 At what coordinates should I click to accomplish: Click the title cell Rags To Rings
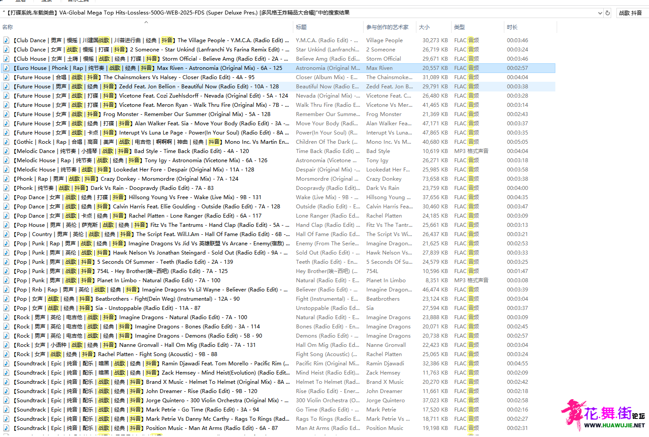328,419
